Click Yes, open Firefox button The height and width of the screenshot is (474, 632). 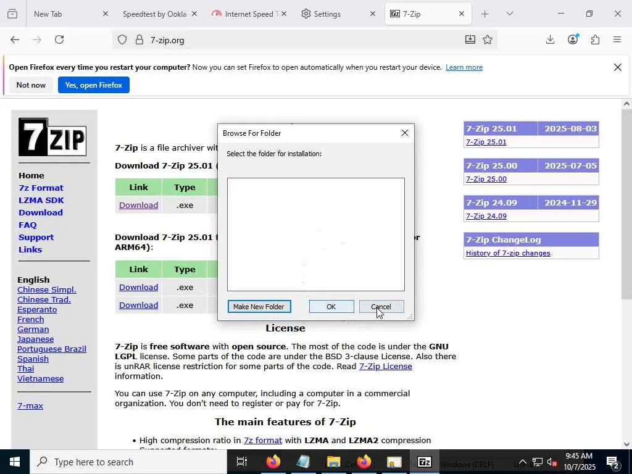pyautogui.click(x=94, y=85)
